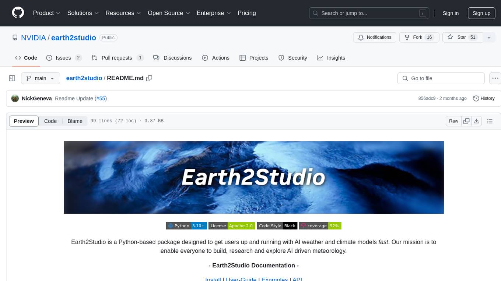The width and height of the screenshot is (501, 281).
Task: Switch to the Actions tab
Action: (x=216, y=58)
